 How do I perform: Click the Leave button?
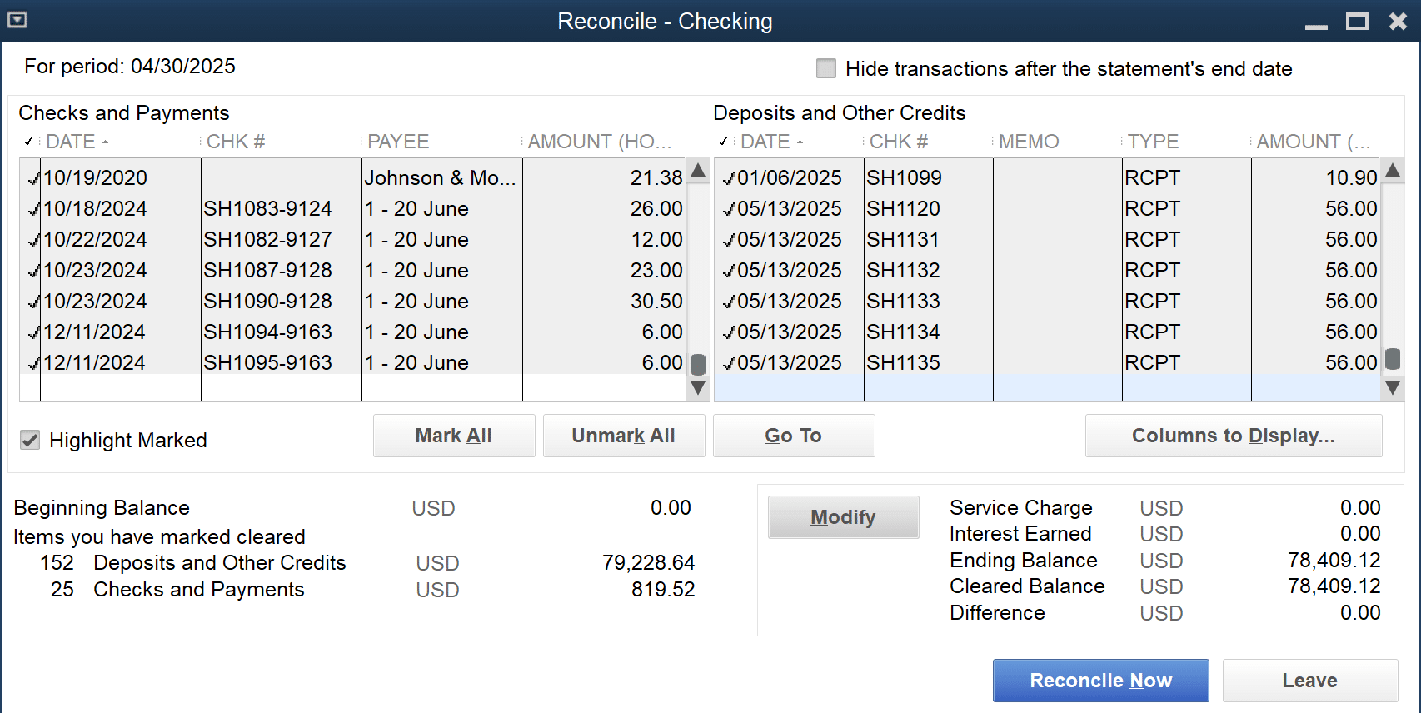coord(1310,681)
